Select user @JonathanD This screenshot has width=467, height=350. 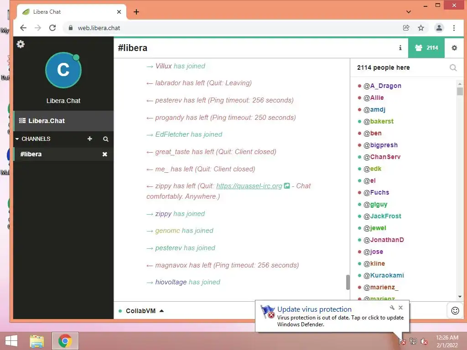point(384,240)
